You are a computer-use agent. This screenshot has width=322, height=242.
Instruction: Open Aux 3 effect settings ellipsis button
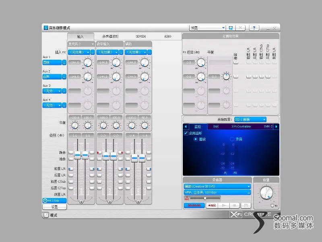click(64, 91)
